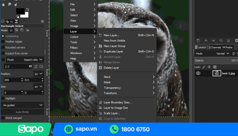Select the Dodge/Burn tool icon
Screen dimensions: 238x136
point(16,5)
